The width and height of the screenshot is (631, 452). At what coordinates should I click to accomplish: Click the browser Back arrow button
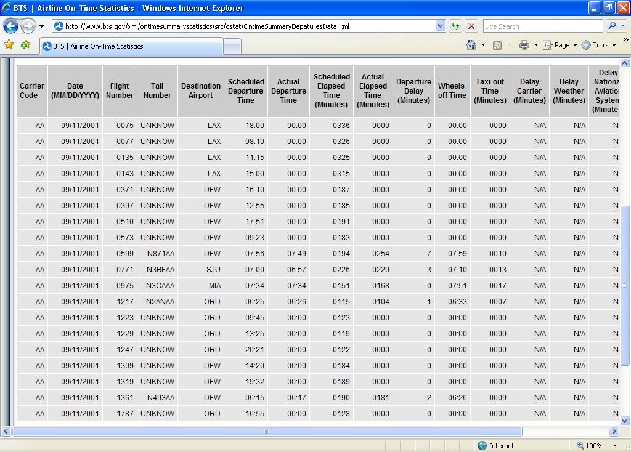[x=10, y=26]
